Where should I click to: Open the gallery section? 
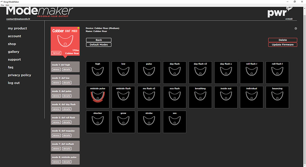click(13, 52)
